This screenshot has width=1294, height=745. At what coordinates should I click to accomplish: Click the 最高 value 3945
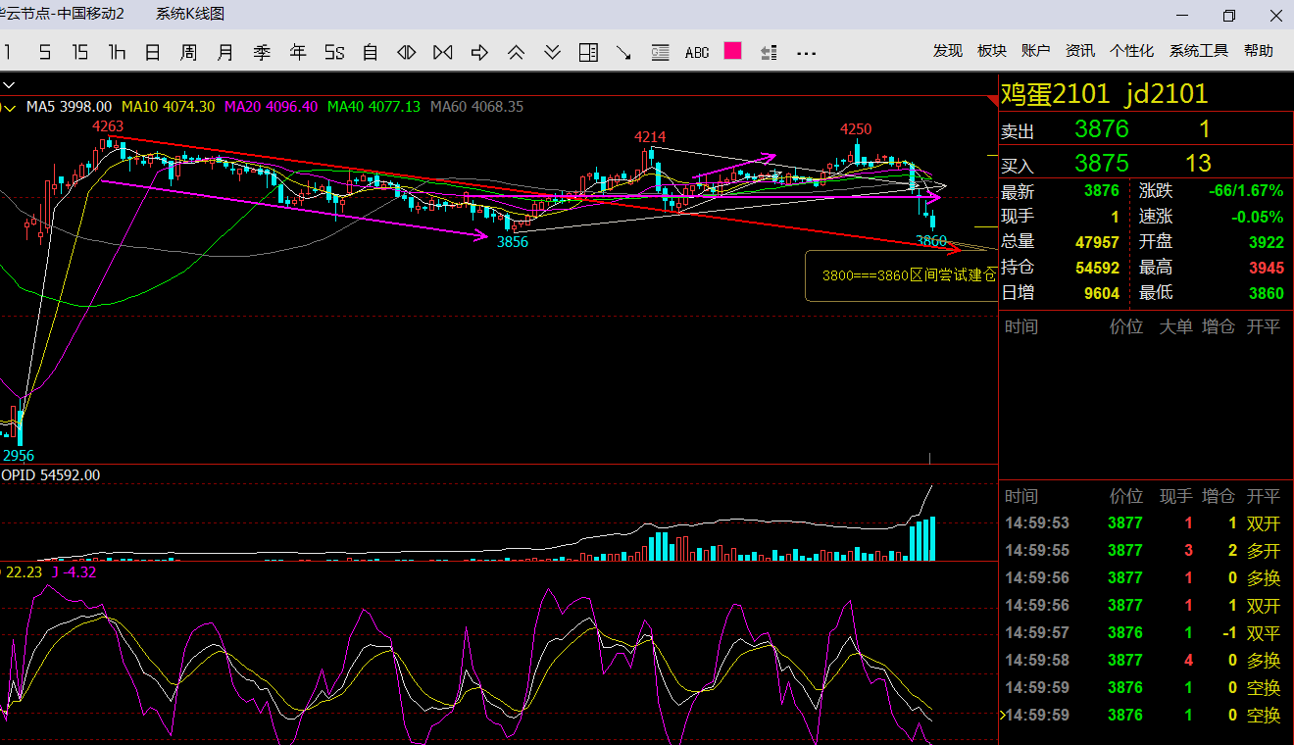[x=1267, y=268]
